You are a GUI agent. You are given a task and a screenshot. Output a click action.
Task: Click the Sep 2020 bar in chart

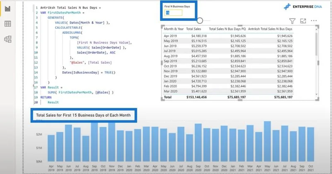click(198, 142)
